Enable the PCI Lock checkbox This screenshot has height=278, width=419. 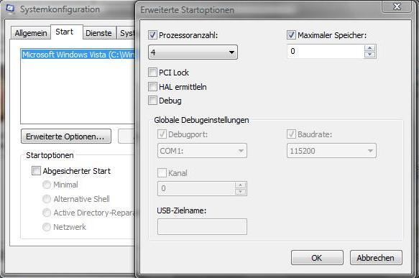click(152, 73)
